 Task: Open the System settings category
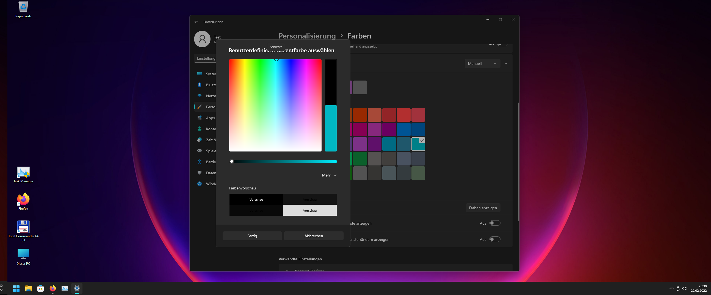coord(206,74)
